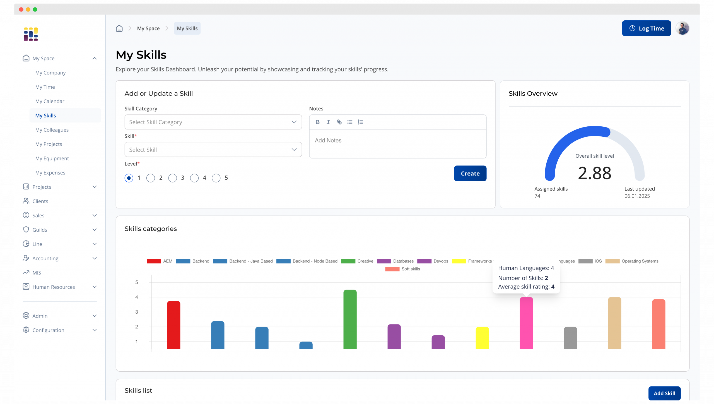714x404 pixels.
Task: Open My Expenses in sidebar
Action: click(50, 172)
